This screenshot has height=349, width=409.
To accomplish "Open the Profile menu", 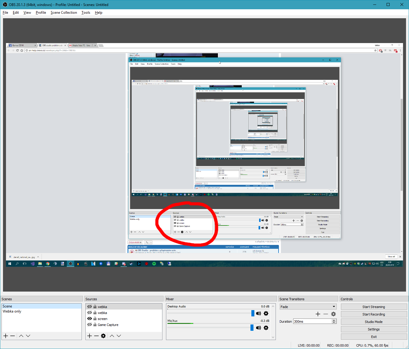I will 41,13.
